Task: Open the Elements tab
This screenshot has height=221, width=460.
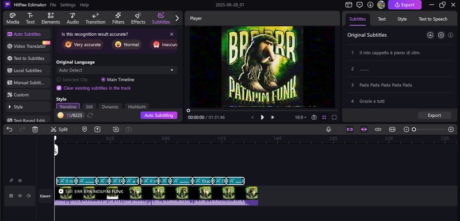Action: pyautogui.click(x=51, y=18)
